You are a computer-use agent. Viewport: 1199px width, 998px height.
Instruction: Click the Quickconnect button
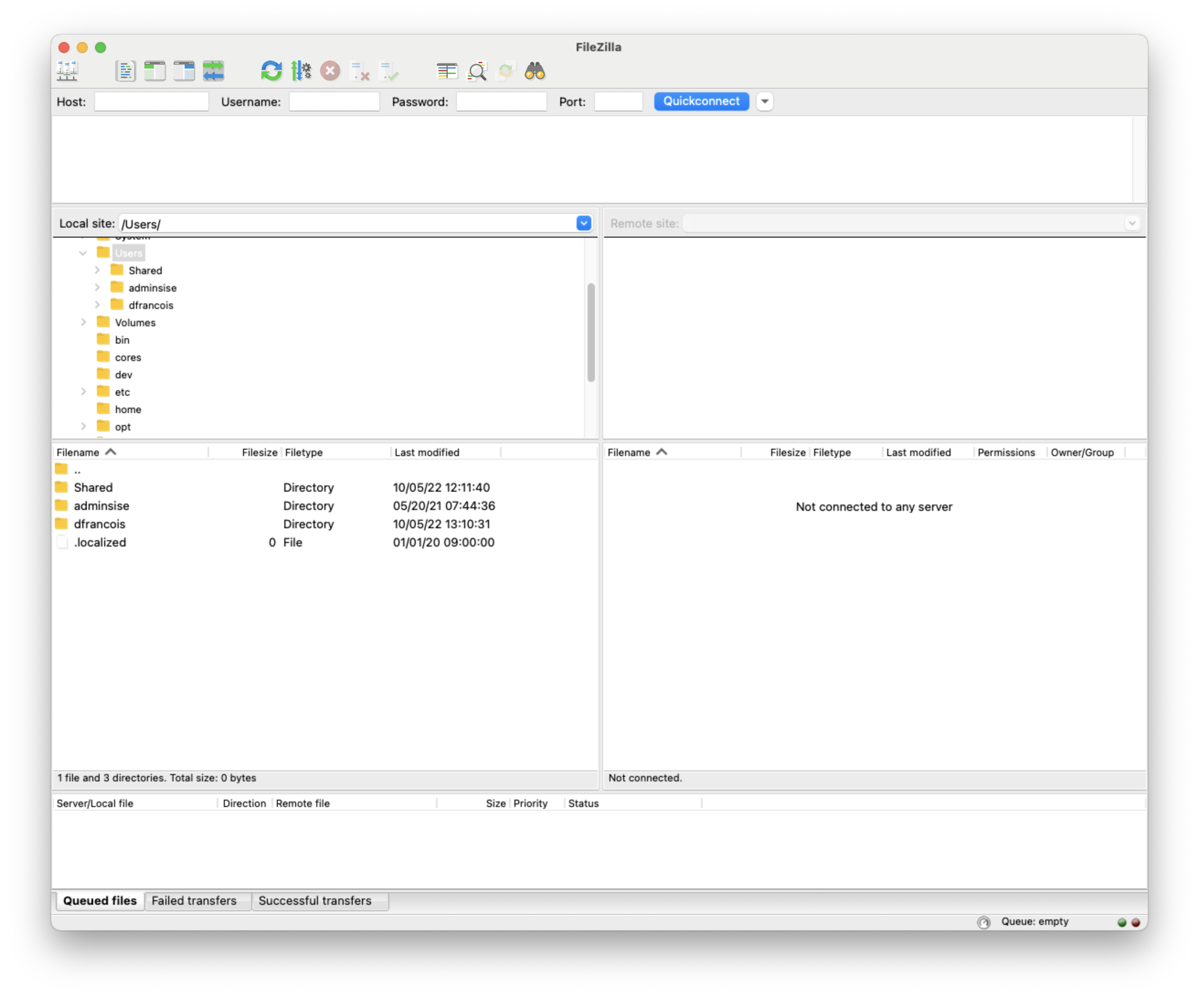(701, 101)
